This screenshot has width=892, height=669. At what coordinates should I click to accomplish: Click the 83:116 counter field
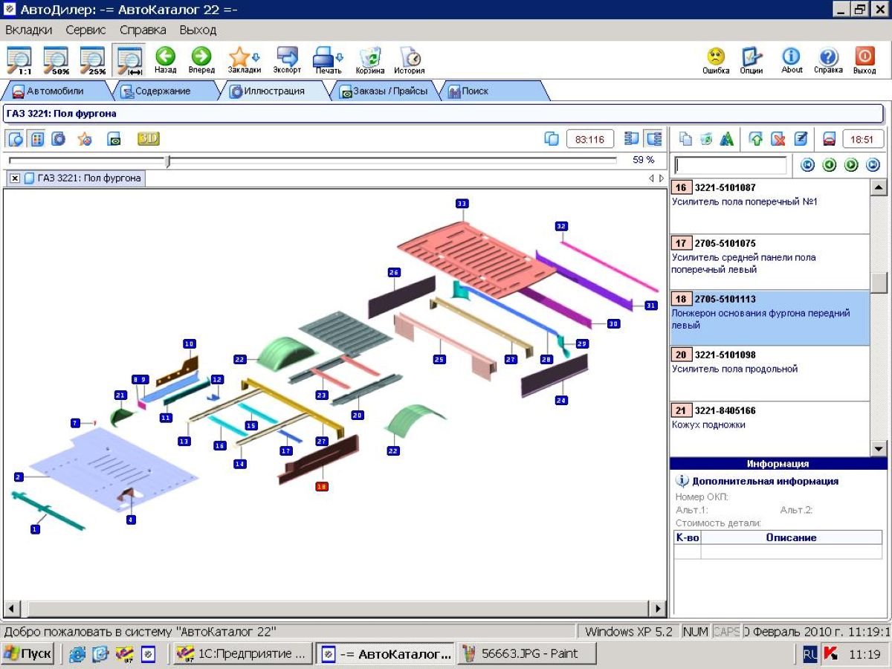point(590,139)
